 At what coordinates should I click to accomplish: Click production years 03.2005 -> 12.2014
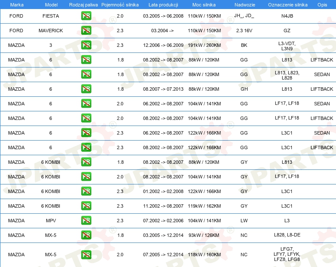[x=163, y=235]
